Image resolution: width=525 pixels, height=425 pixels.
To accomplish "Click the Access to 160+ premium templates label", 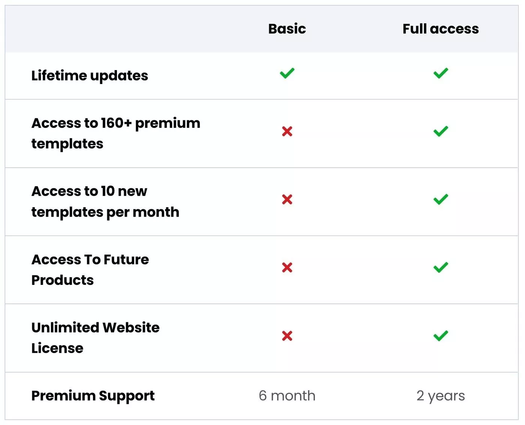I will tap(116, 133).
